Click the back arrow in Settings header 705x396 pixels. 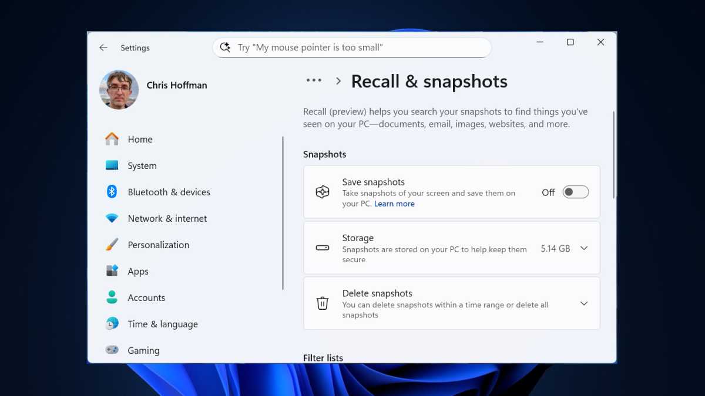(103, 48)
